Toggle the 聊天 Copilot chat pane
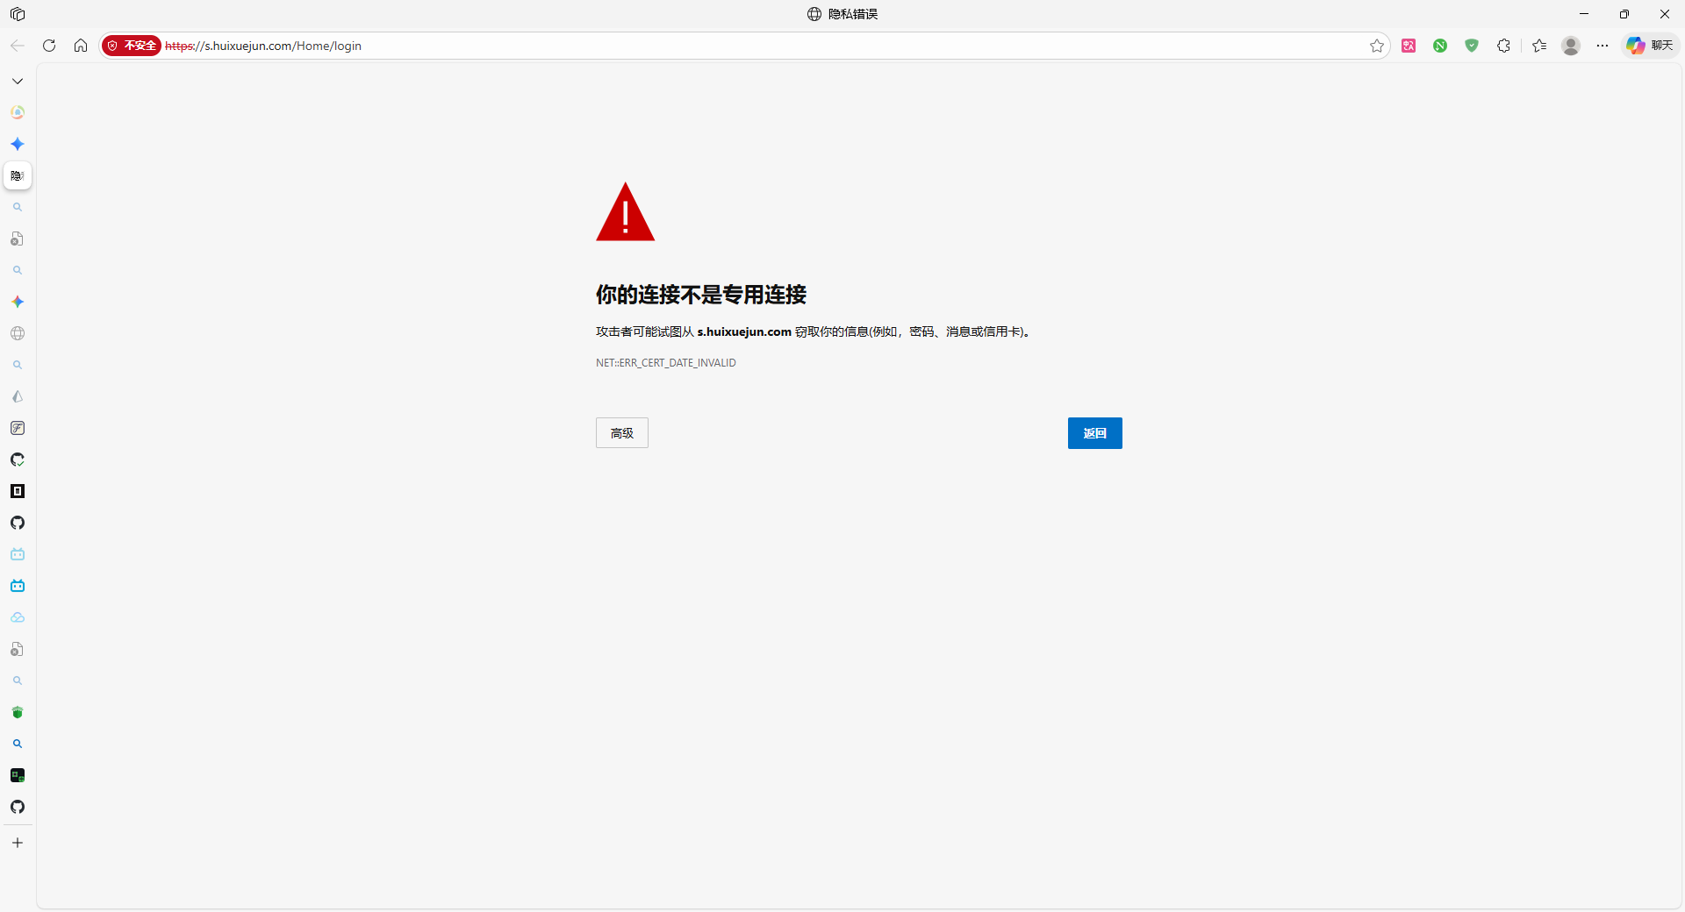 click(x=1650, y=46)
